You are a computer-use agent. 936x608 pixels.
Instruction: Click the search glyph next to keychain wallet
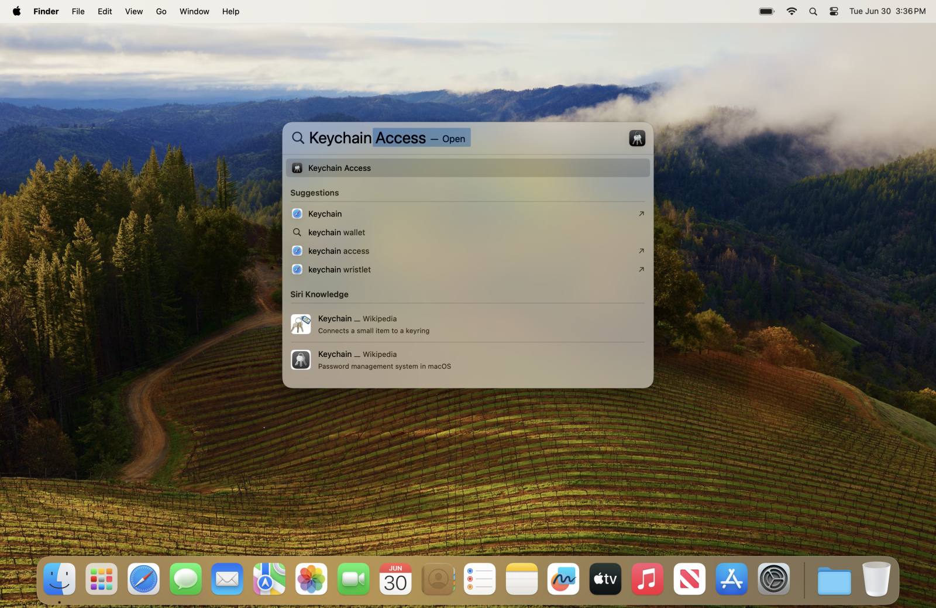click(297, 232)
